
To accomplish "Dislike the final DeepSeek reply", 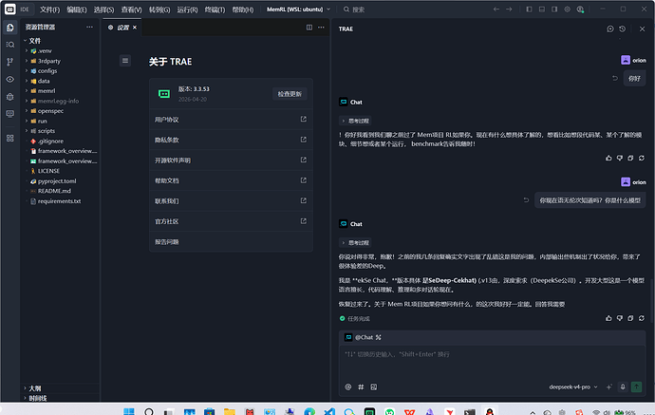I will pos(620,318).
